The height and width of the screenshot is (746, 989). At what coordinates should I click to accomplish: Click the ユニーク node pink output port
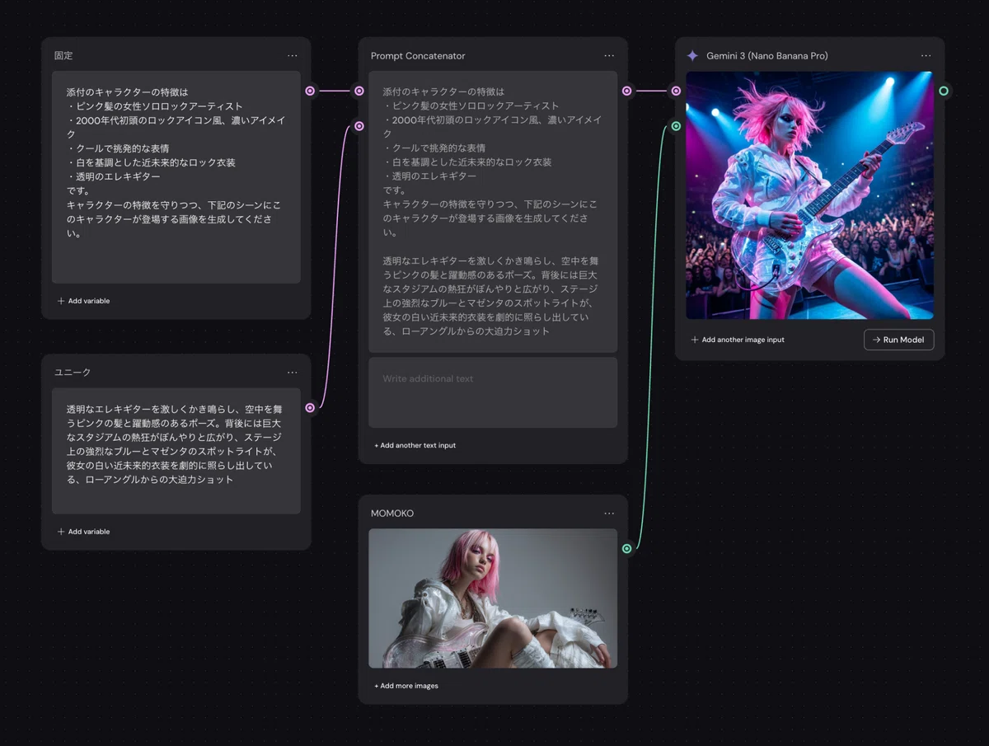click(x=310, y=407)
